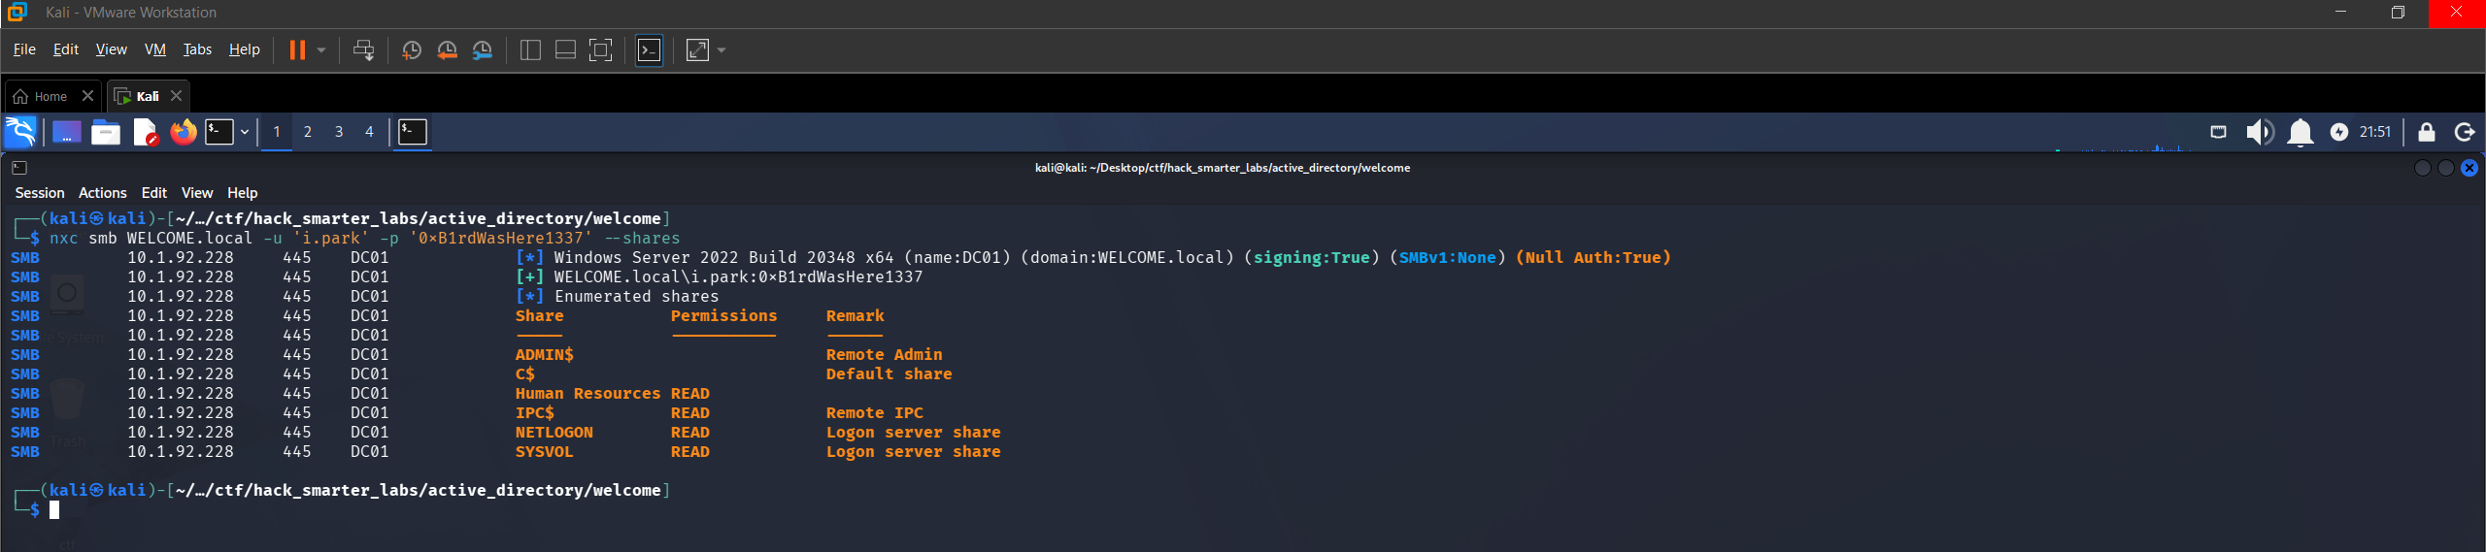2486x552 pixels.
Task: Open the volume control in tray
Action: pos(2259,132)
